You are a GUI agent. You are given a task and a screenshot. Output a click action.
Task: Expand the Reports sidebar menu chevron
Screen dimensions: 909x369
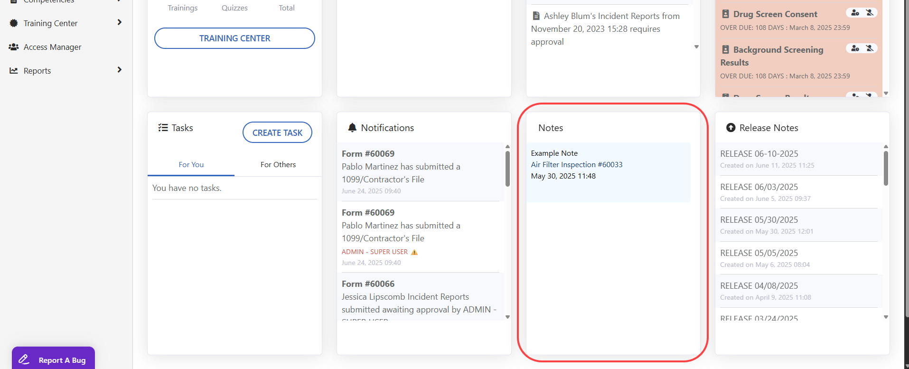point(119,70)
